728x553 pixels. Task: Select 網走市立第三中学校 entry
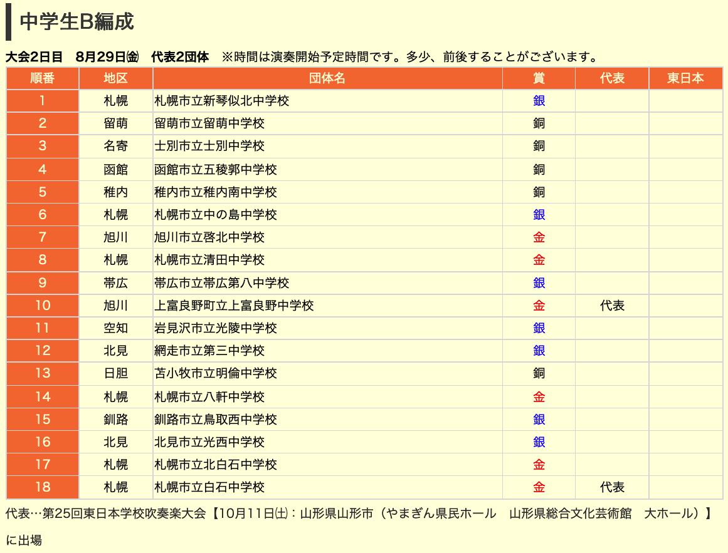[209, 351]
